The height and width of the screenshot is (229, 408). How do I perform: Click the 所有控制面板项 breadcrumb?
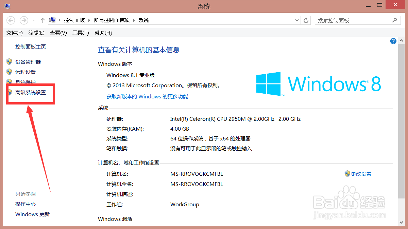(112, 20)
